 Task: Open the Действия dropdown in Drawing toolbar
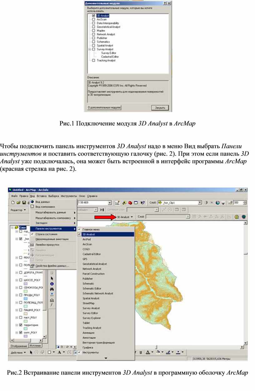coord(19,352)
